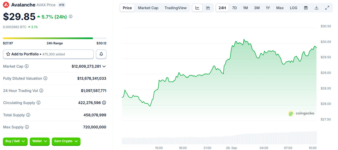Open the Wallet dropdown
Screen dimensions: 338x150
39,141
